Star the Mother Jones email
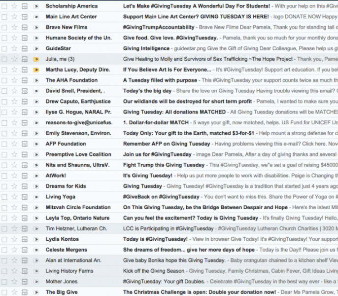This screenshot has width=338, height=296. 14,282
